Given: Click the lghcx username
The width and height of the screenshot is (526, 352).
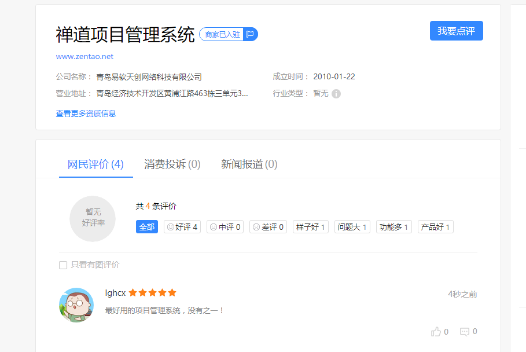Looking at the screenshot, I should tap(115, 293).
